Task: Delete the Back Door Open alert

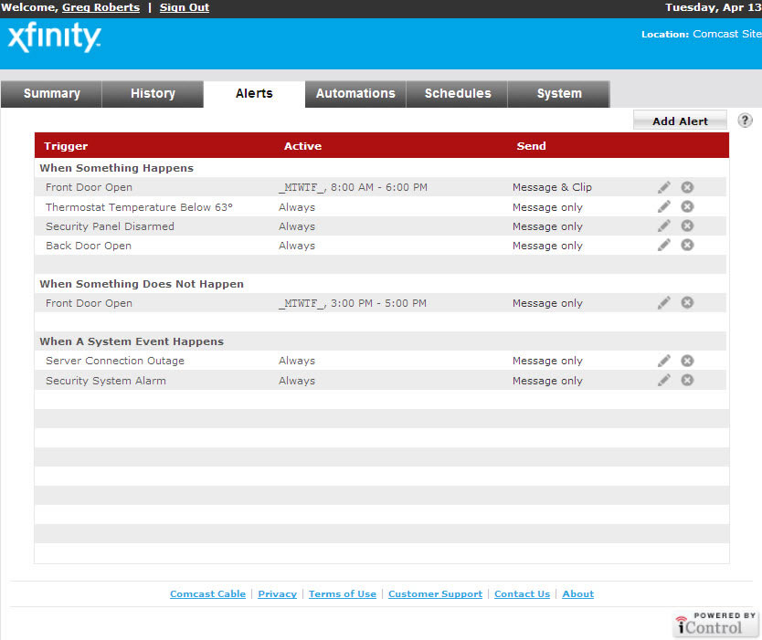Action: [687, 245]
